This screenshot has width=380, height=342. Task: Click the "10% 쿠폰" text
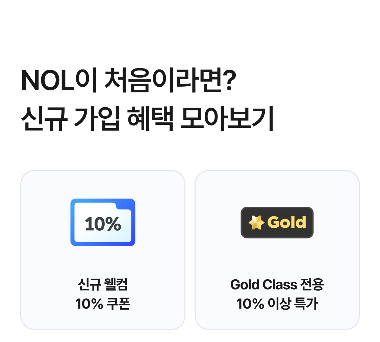point(103,304)
